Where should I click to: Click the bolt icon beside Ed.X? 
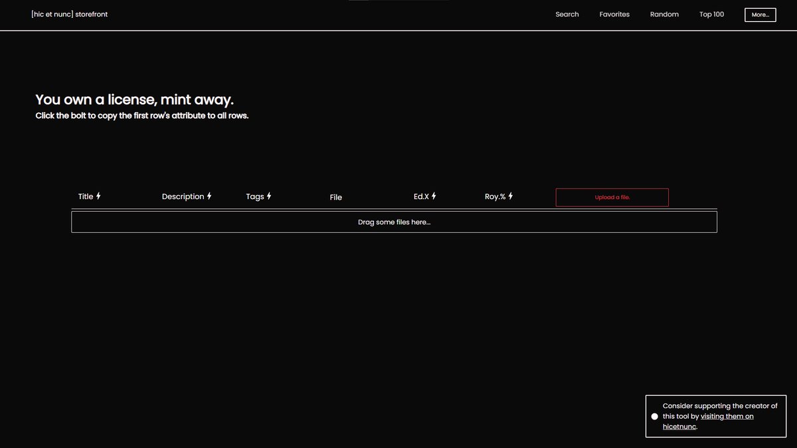coord(434,196)
